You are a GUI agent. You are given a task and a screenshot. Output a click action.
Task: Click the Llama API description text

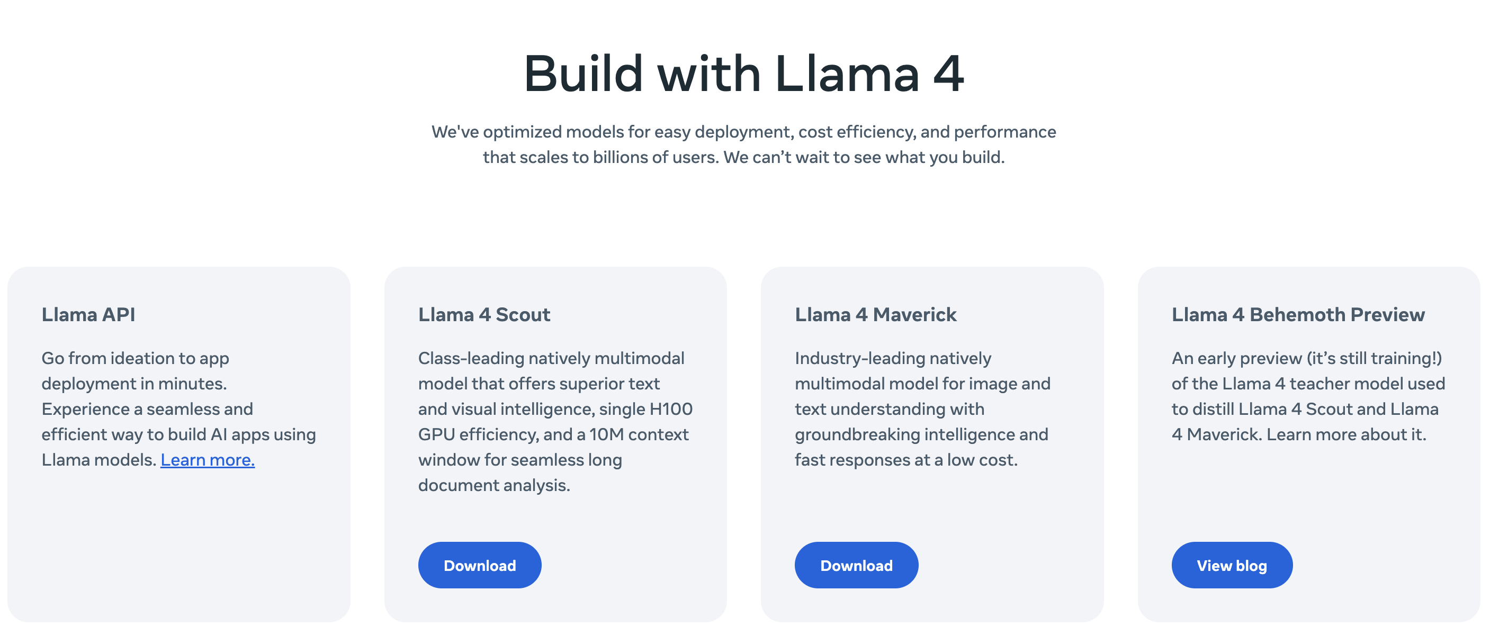click(x=179, y=409)
